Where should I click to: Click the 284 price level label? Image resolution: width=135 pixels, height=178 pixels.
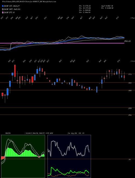click(x=130, y=115)
